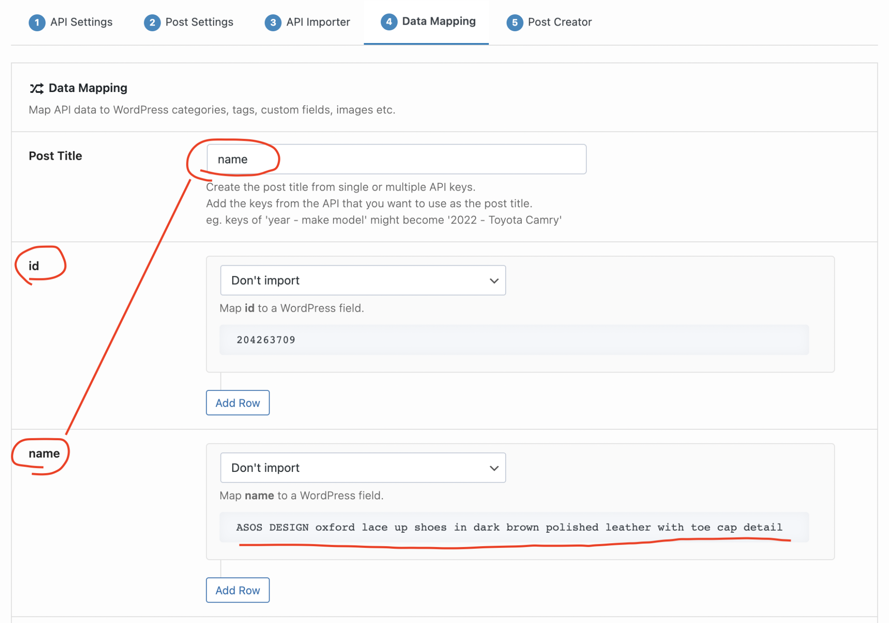Viewport: 889px width, 623px height.
Task: Click the 204263709 sample value box
Action: point(514,340)
